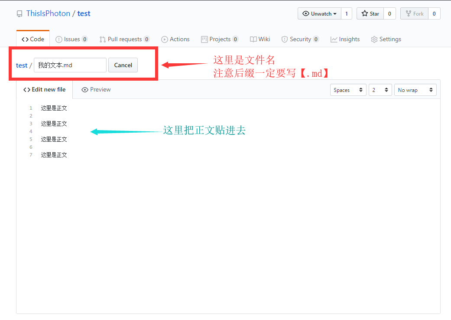
Task: Open the ThisIsPhoton user profile link
Action: [x=48, y=13]
